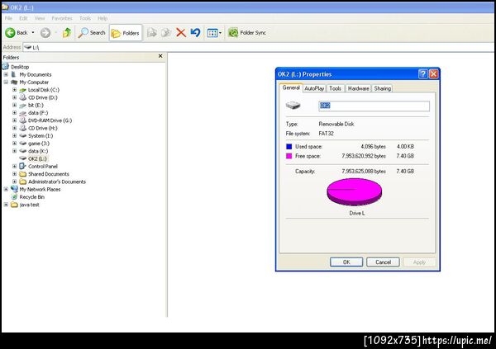
Task: Open Back button history dropdown arrow
Action: [32, 32]
